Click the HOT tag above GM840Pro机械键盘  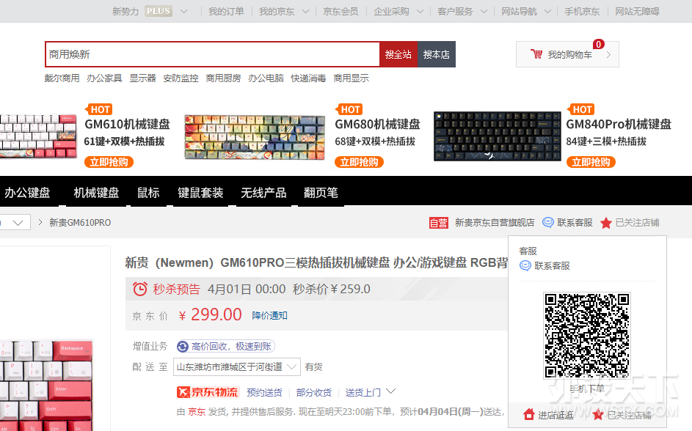pyautogui.click(x=580, y=109)
